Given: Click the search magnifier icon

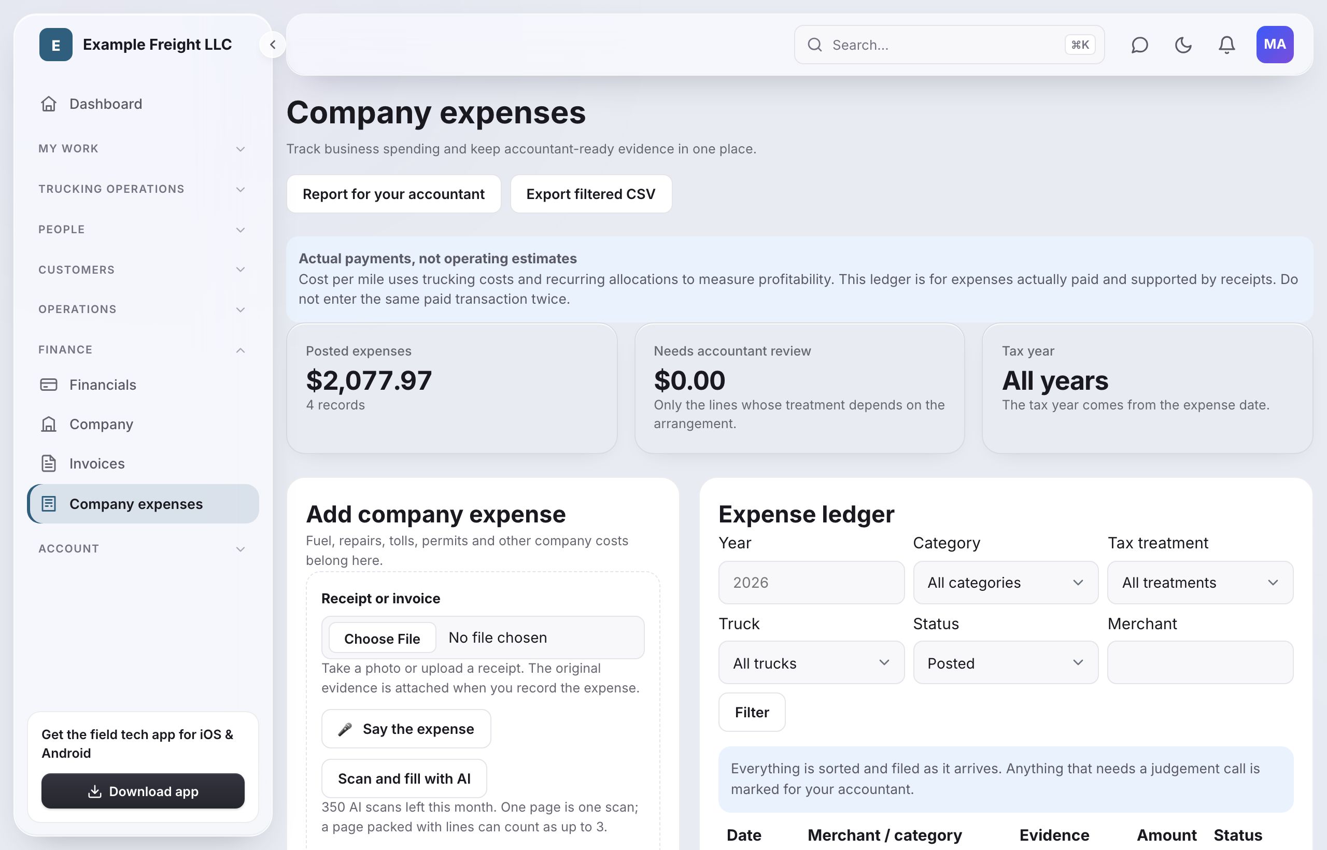Looking at the screenshot, I should pos(815,45).
